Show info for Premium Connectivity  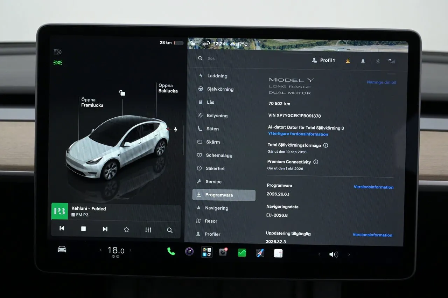point(316,162)
